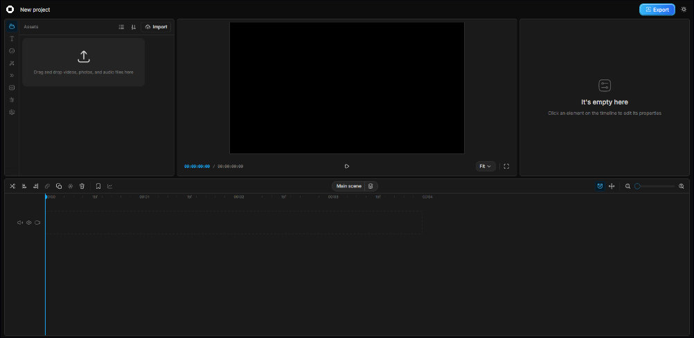Hide the track with eye icon
This screenshot has height=338, width=694.
point(29,223)
